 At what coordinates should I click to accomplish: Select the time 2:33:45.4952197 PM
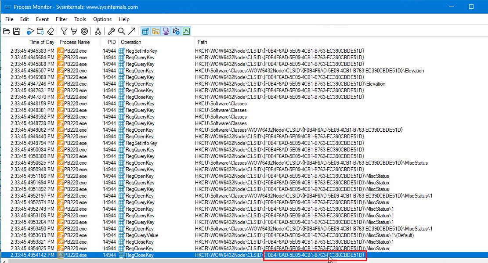[33, 196]
